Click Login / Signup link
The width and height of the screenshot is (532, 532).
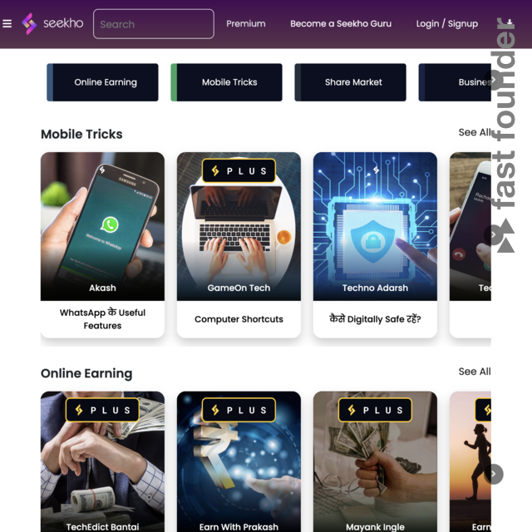click(447, 24)
